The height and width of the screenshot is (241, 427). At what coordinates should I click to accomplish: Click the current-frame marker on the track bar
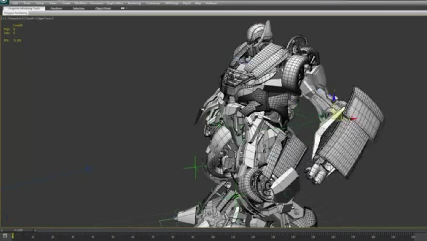[x=13, y=235]
